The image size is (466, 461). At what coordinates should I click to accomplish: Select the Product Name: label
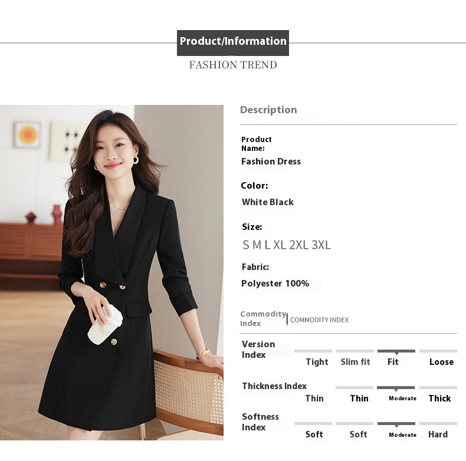[x=256, y=144]
